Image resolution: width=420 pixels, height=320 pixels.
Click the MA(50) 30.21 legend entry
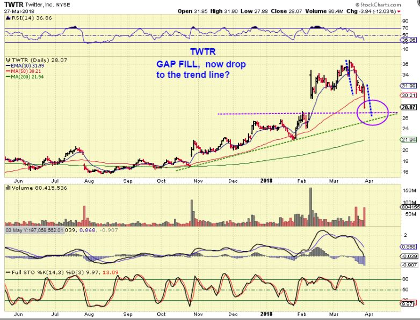[25, 71]
